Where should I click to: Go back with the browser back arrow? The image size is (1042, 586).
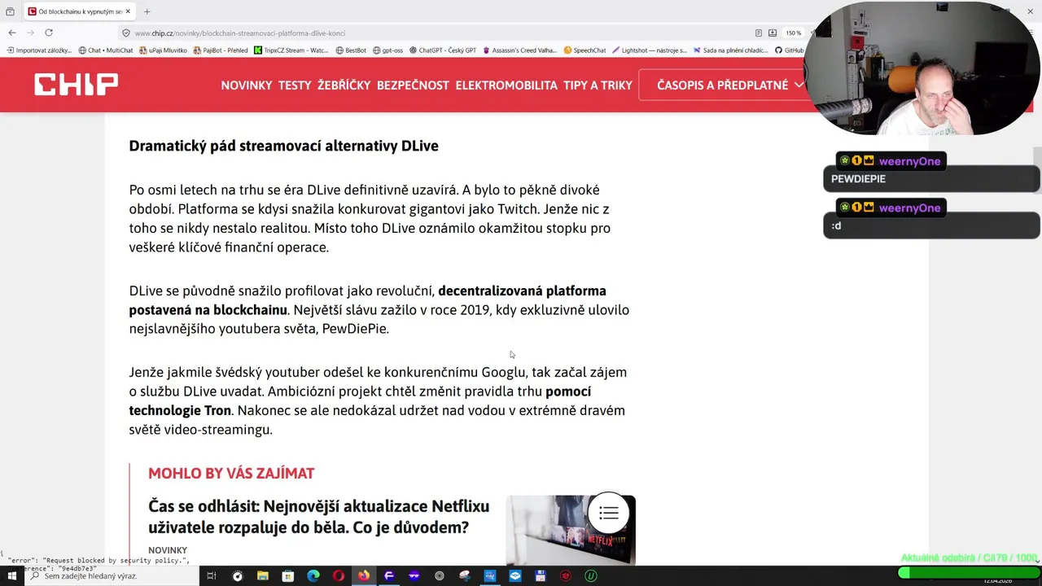tap(12, 33)
